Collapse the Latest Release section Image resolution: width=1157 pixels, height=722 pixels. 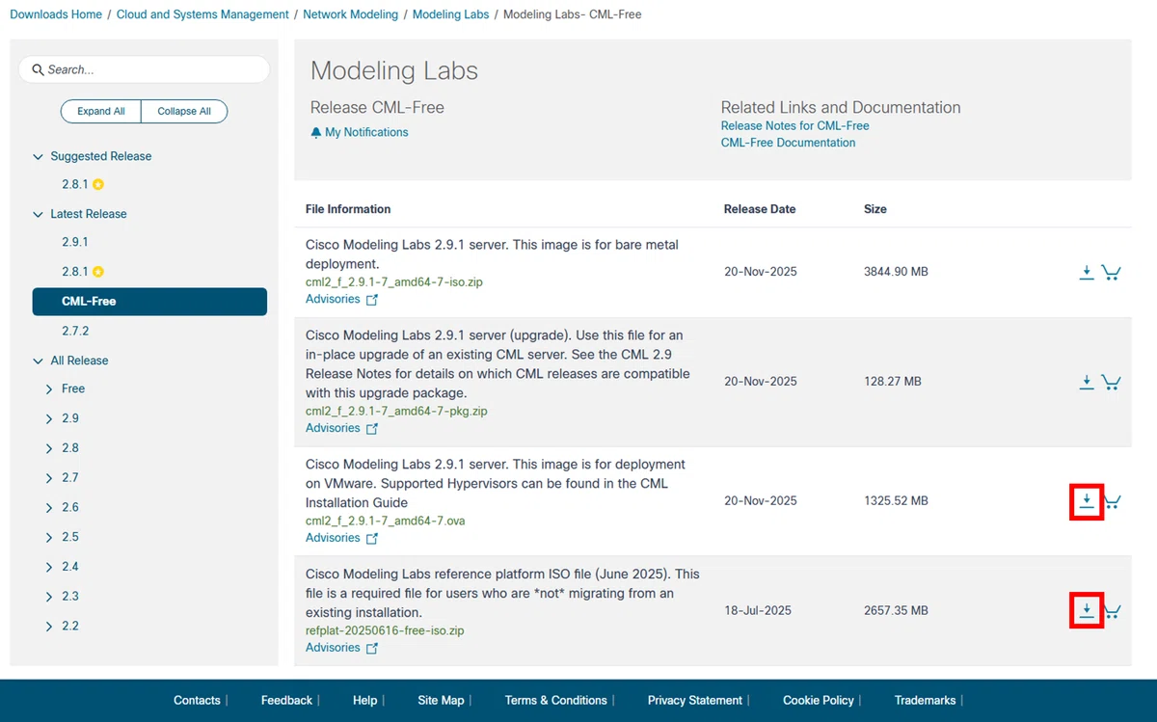pyautogui.click(x=38, y=215)
